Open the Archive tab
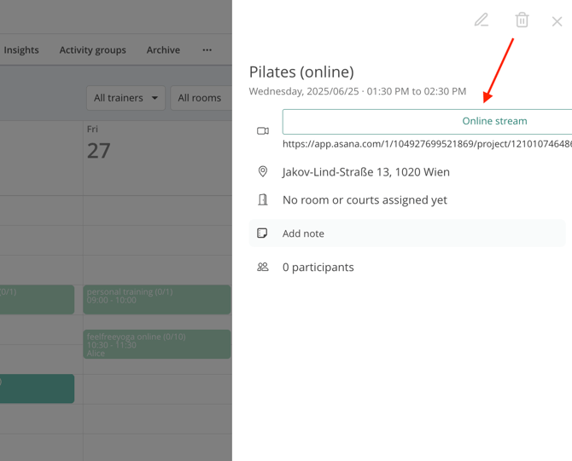This screenshot has width=572, height=461. [x=163, y=50]
